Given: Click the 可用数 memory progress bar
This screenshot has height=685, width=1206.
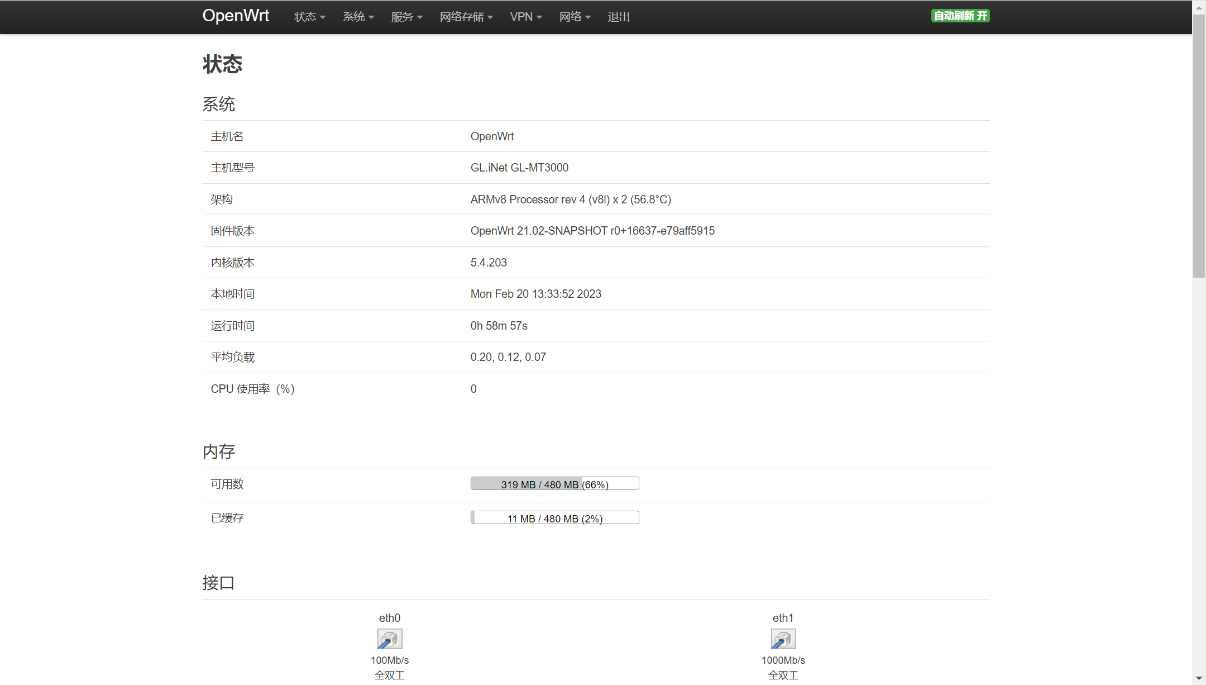Looking at the screenshot, I should [554, 484].
